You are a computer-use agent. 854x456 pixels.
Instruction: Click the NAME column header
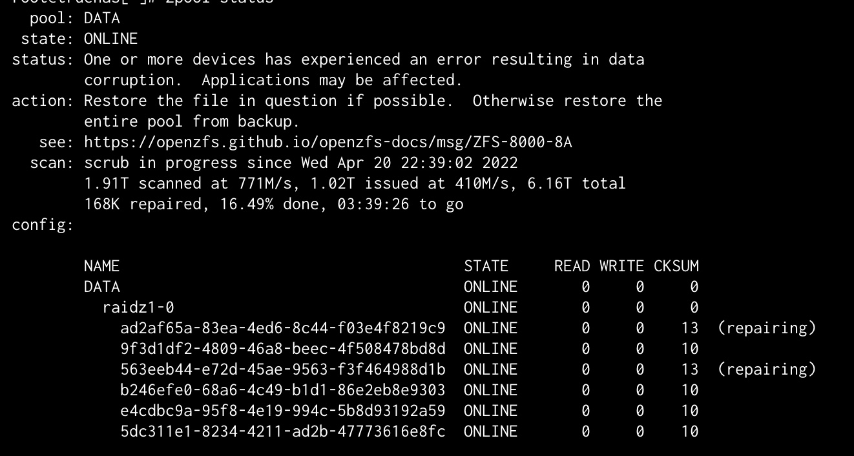[102, 266]
